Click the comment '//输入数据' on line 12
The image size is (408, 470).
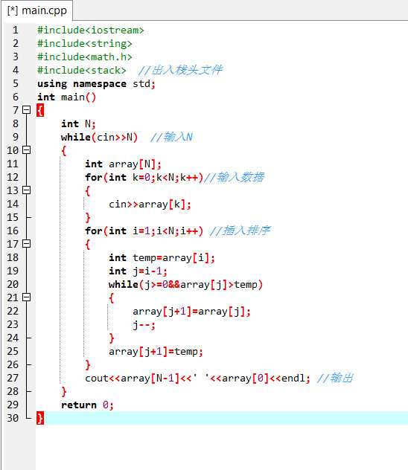tap(234, 177)
